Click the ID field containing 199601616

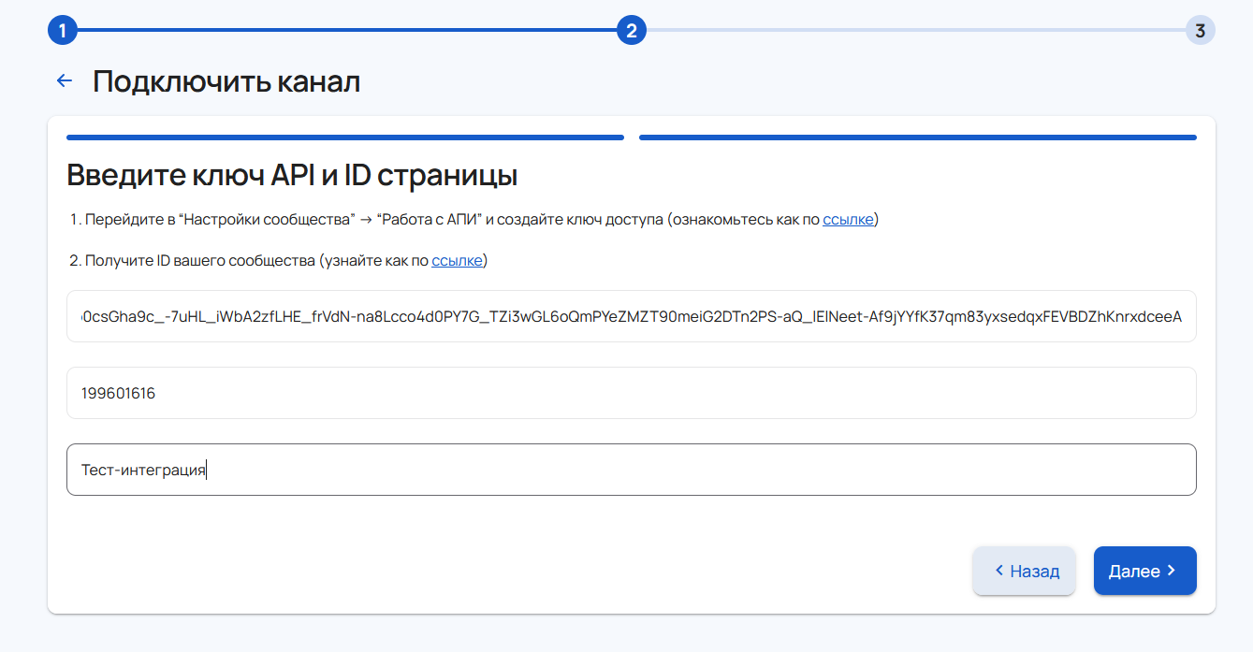point(631,393)
